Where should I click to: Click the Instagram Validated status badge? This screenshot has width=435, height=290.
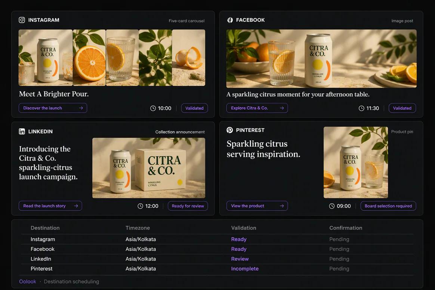[x=194, y=108]
